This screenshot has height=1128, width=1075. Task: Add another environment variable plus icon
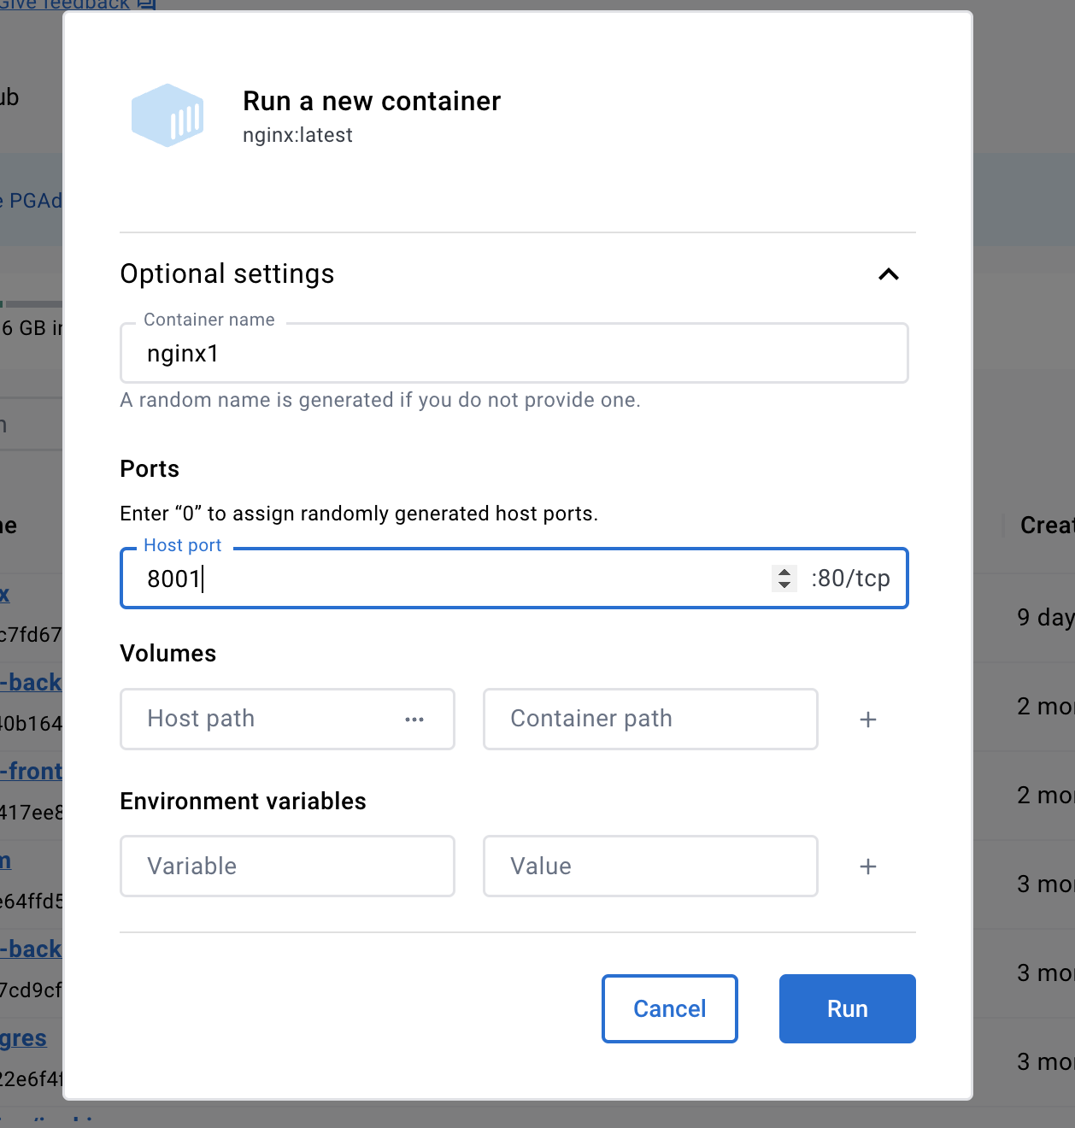point(868,867)
